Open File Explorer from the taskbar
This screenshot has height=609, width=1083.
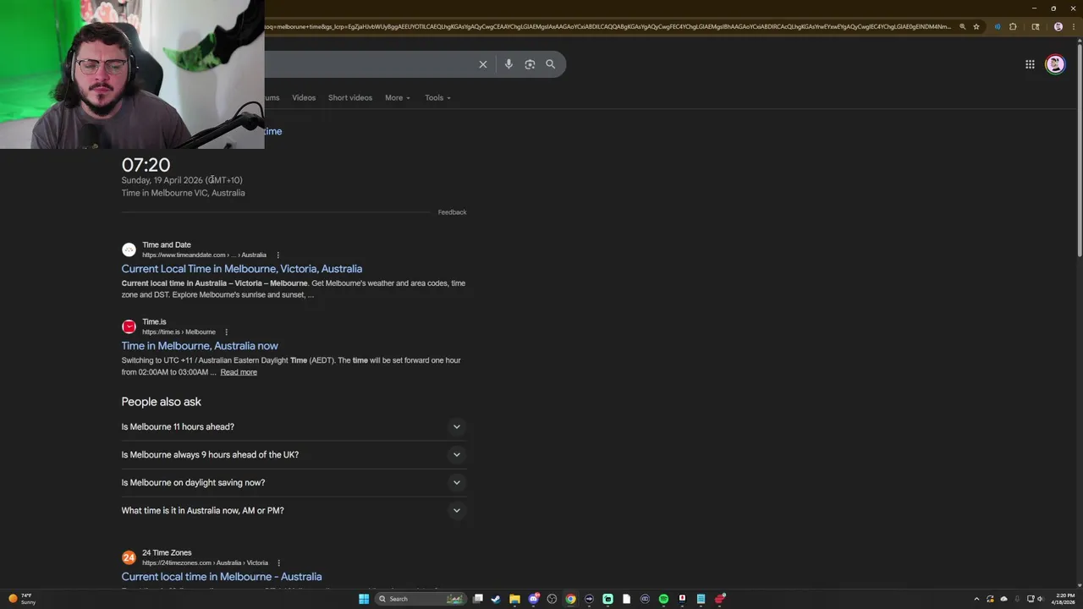[514, 599]
